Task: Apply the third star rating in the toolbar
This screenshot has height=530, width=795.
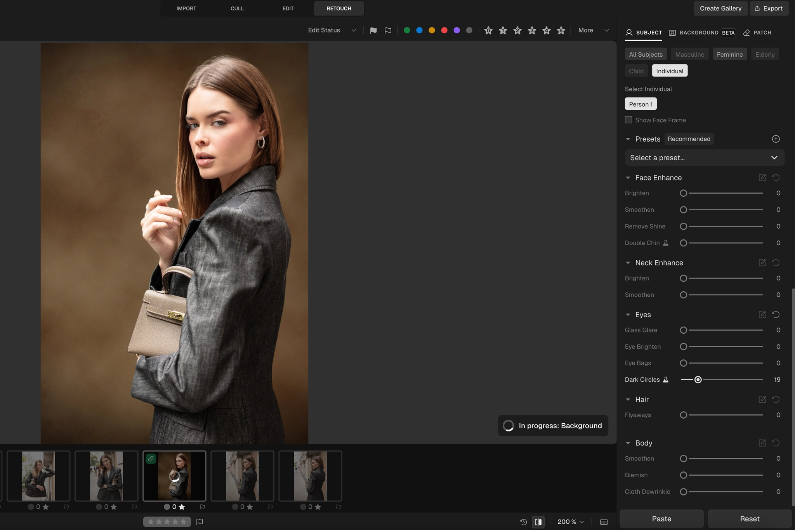Action: pos(517,30)
